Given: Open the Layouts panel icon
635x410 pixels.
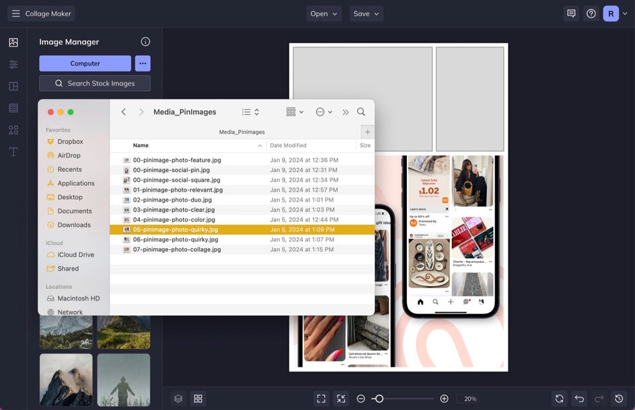Looking at the screenshot, I should click(x=13, y=86).
